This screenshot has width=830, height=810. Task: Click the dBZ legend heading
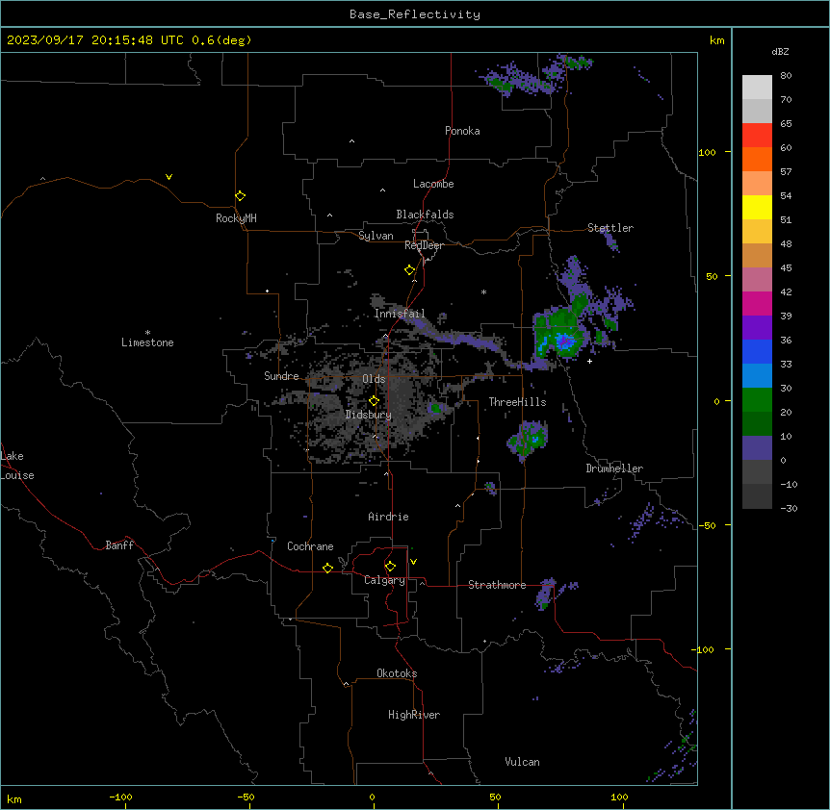(x=780, y=52)
